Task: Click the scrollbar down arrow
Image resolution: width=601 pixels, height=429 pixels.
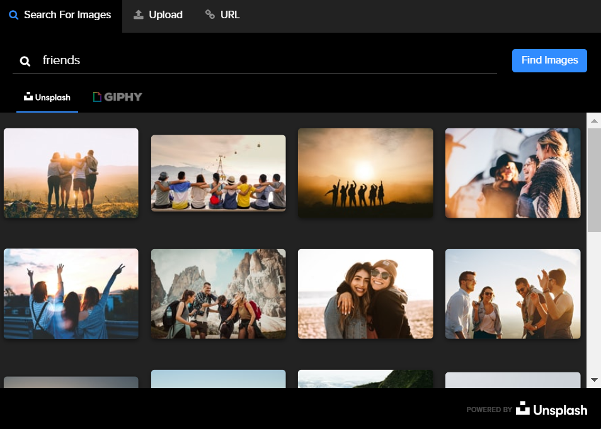Action: pyautogui.click(x=594, y=380)
